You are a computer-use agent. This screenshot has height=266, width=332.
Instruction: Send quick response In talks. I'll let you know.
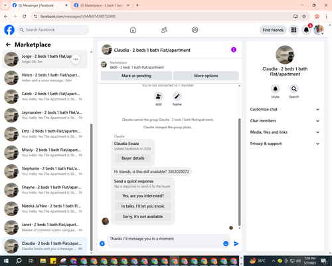click(x=143, y=206)
